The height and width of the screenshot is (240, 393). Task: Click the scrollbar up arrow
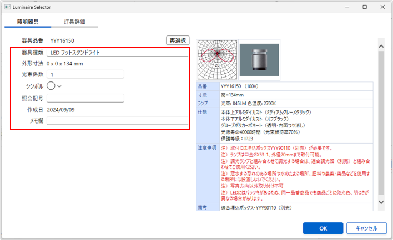381,42
